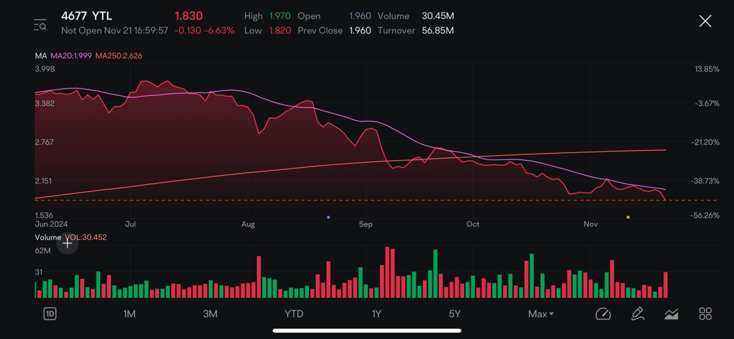Tap the 1.830 current price
The height and width of the screenshot is (339, 734).
(189, 16)
